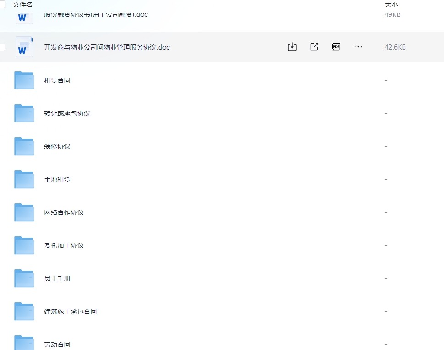Select the 网络合作协议 folder name
The width and height of the screenshot is (444, 350).
tap(64, 213)
